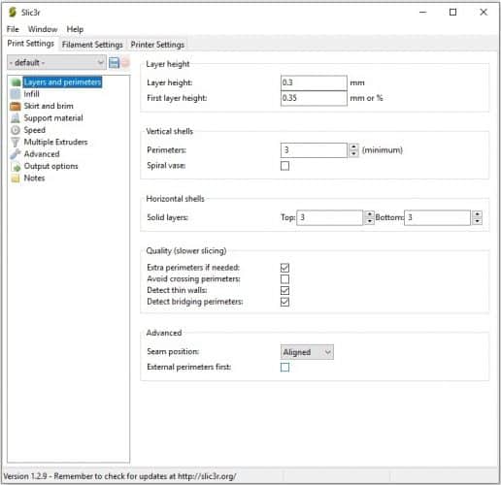Viewport: 501px width, 485px height.
Task: Increase the Perimeters spinner value
Action: 353,146
